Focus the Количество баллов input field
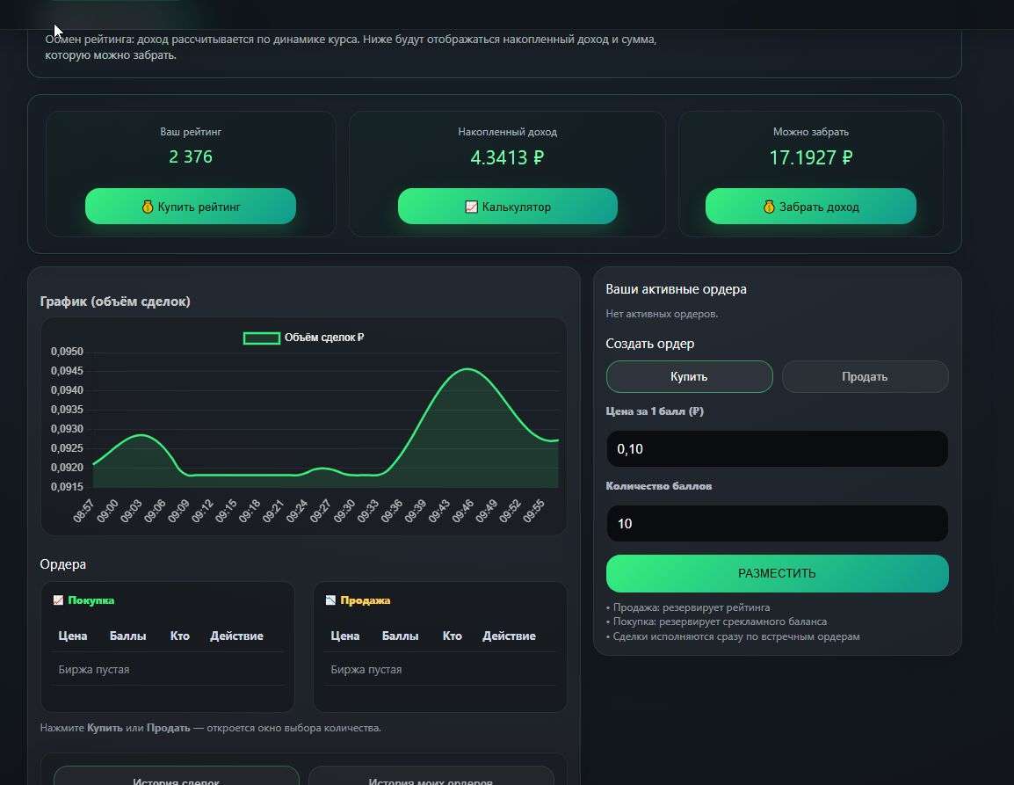The width and height of the screenshot is (1014, 785). pos(778,524)
